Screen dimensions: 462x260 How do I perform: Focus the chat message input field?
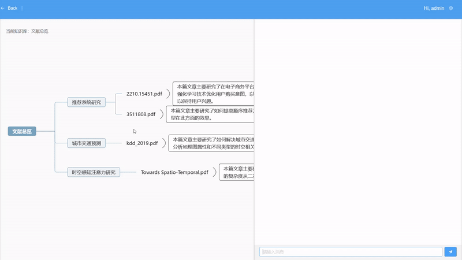pos(351,252)
